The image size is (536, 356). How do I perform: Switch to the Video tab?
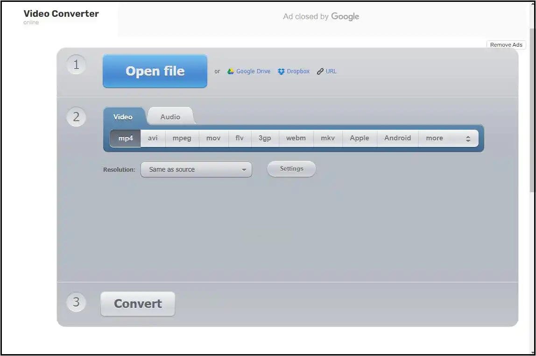tap(123, 117)
